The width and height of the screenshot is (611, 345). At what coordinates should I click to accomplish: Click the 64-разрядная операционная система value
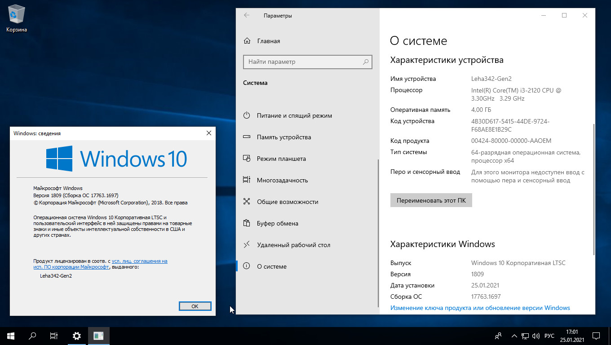pyautogui.click(x=526, y=156)
